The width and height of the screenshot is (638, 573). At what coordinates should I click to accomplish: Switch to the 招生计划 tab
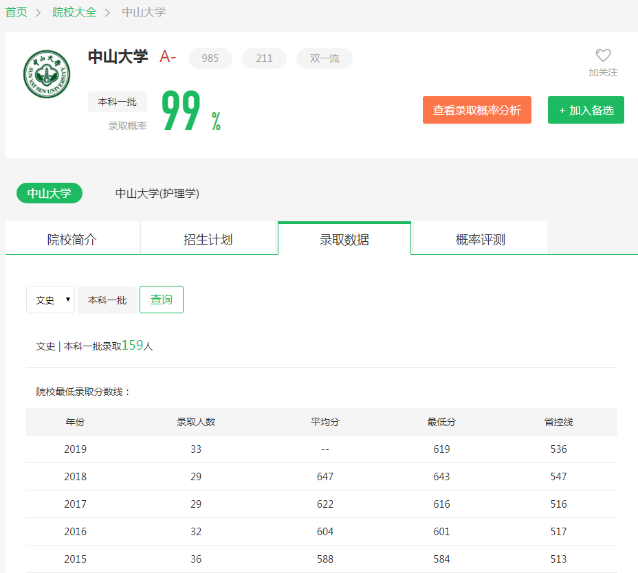coord(208,239)
